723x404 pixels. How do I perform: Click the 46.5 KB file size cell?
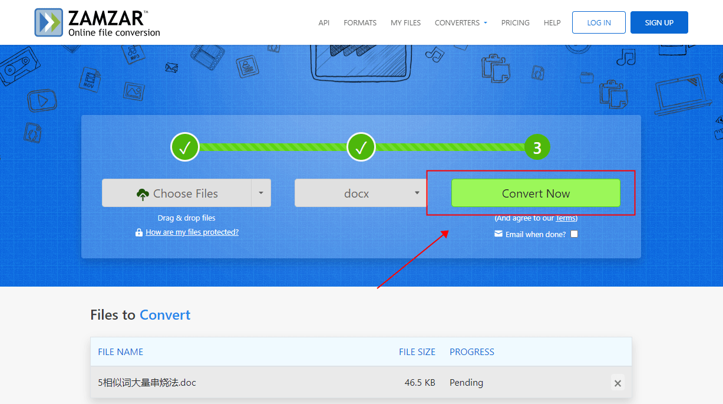tap(420, 382)
